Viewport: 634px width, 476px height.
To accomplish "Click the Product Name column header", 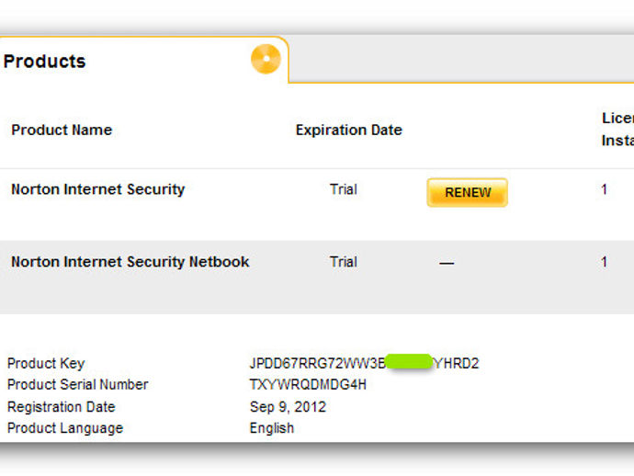I will (x=62, y=130).
